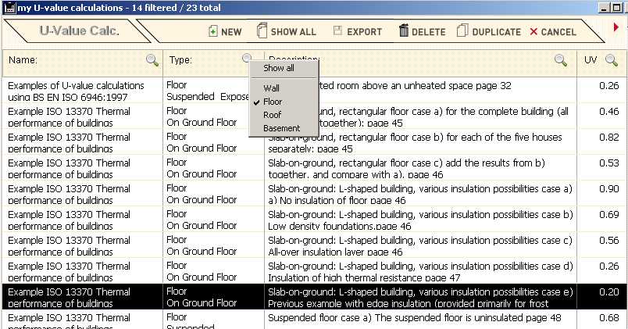Select the U-Value Calc. tab

click(x=79, y=30)
